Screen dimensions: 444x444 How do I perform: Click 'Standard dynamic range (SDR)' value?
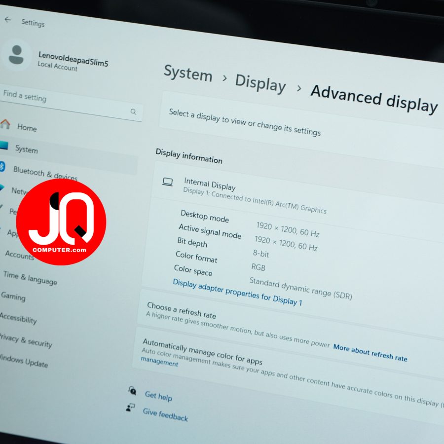pyautogui.click(x=301, y=288)
